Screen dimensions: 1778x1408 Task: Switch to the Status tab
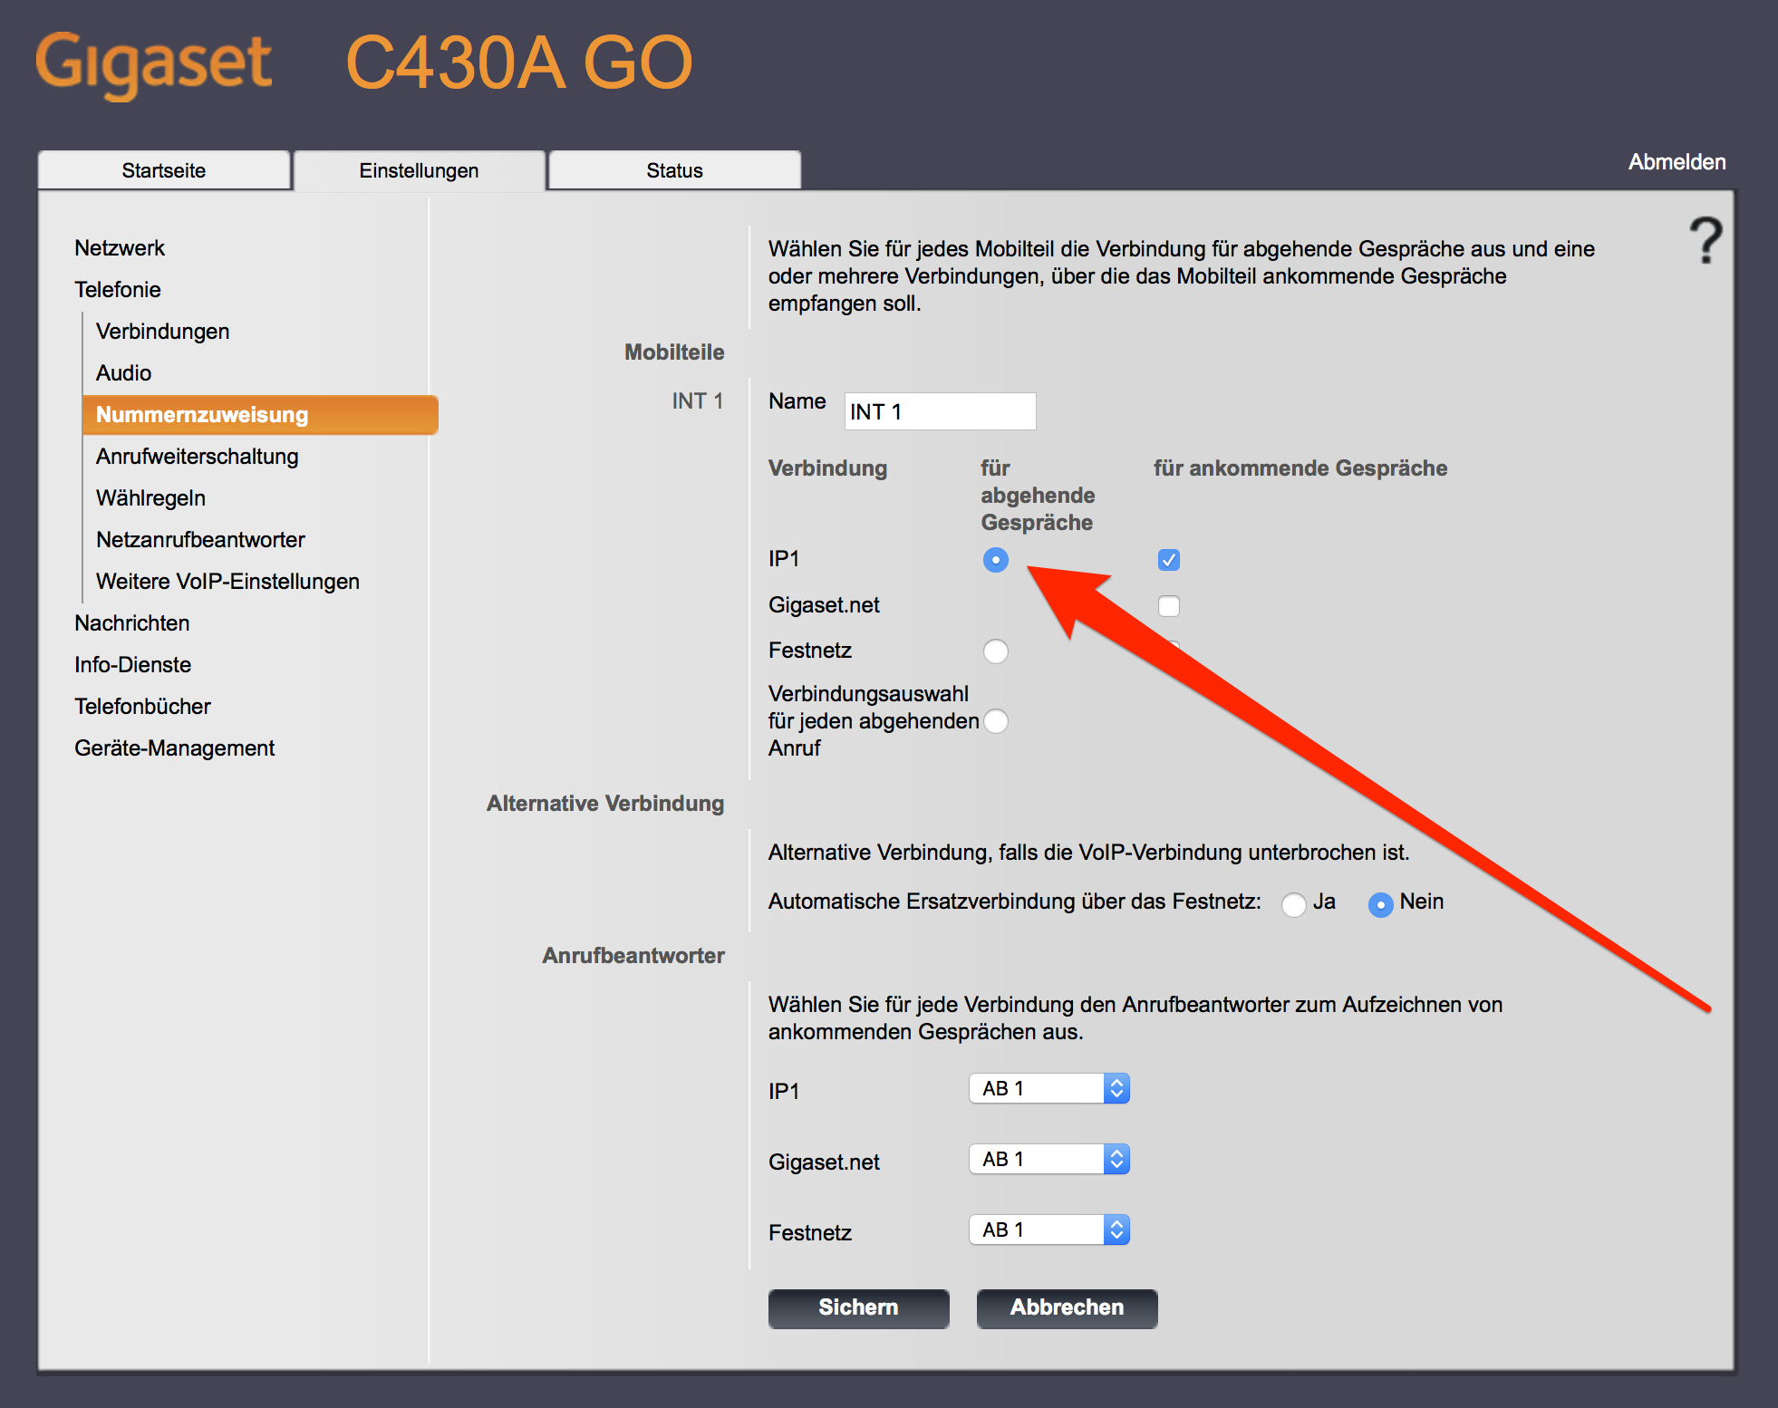pyautogui.click(x=675, y=170)
